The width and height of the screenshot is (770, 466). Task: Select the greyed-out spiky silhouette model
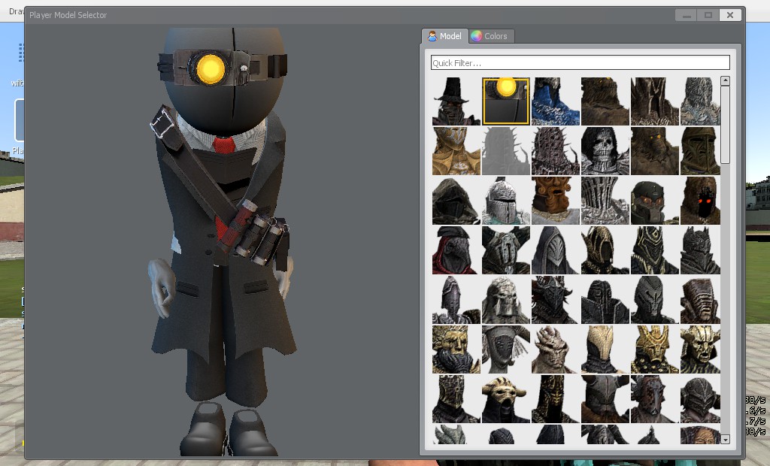point(506,151)
